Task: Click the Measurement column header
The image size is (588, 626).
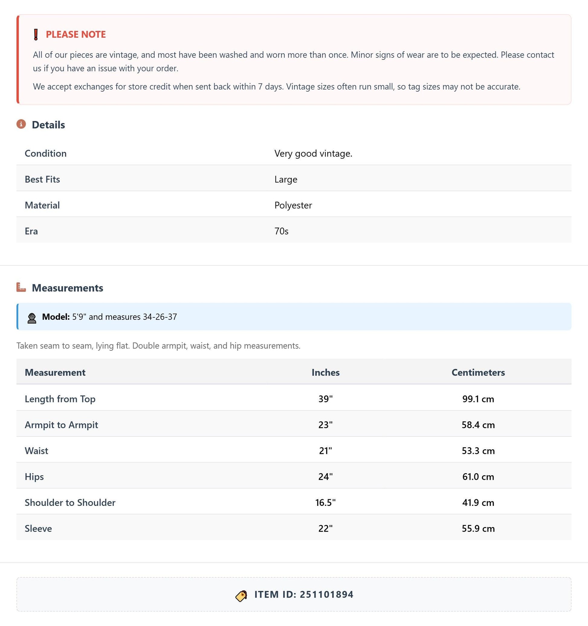Action: [55, 372]
